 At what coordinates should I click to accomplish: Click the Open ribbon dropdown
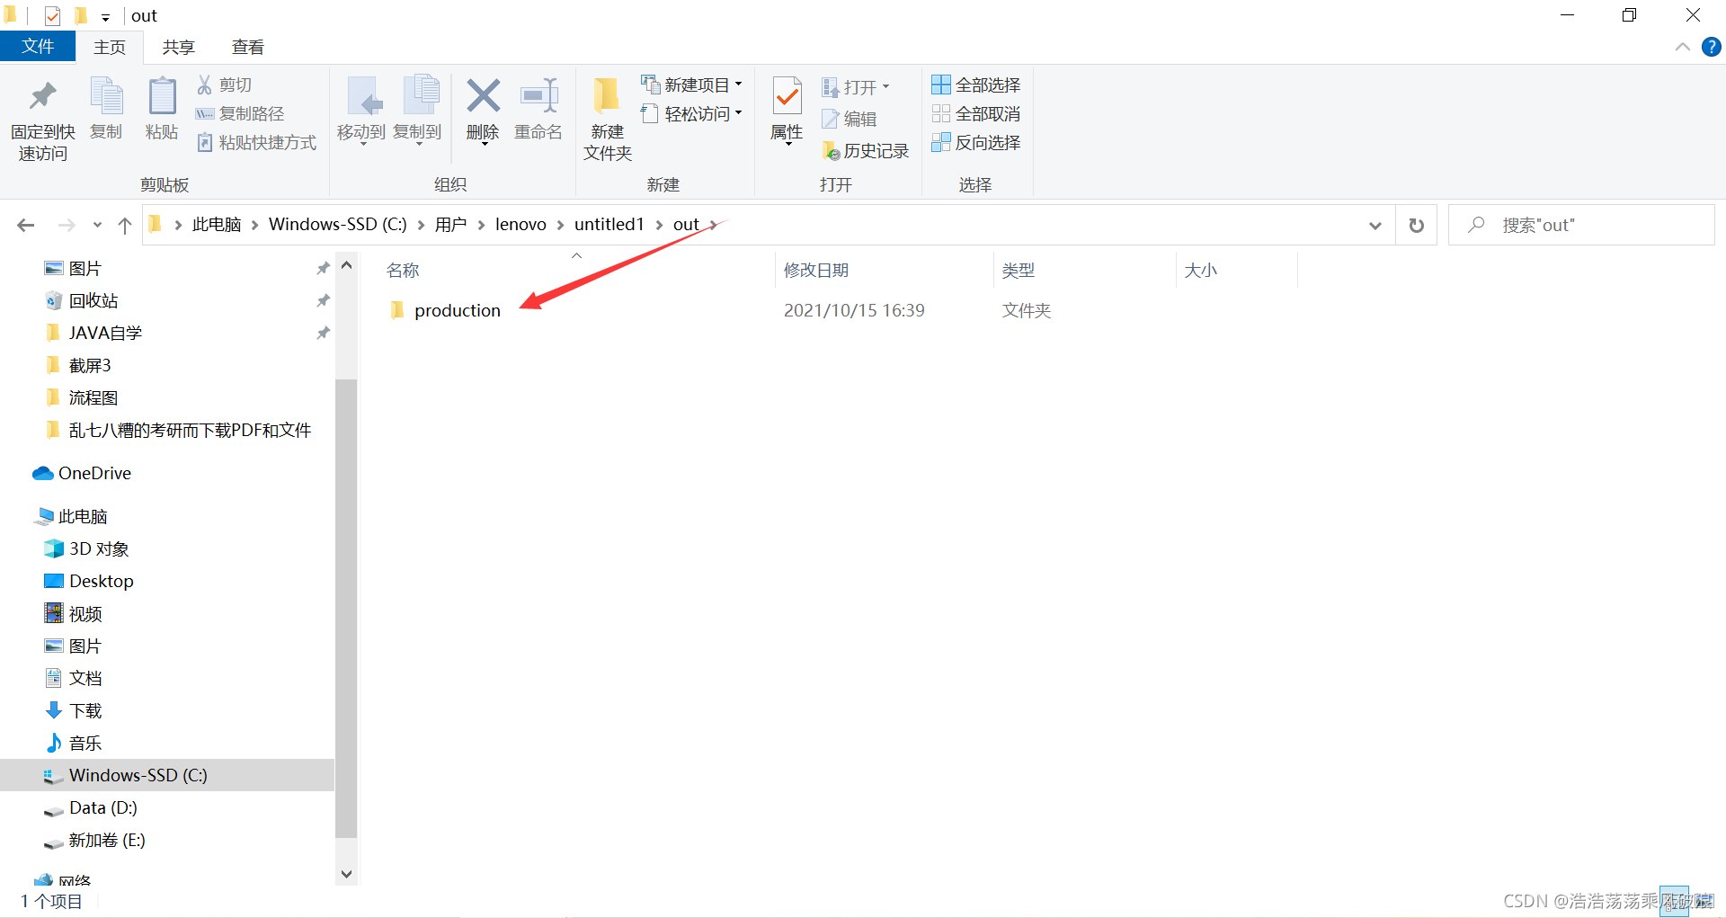point(856,86)
